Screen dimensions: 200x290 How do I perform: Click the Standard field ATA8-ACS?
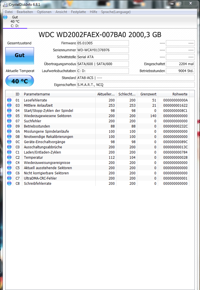click(x=136, y=78)
